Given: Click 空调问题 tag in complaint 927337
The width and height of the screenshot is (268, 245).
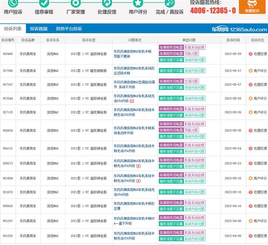Looking at the screenshot, I should pyautogui.click(x=191, y=81).
